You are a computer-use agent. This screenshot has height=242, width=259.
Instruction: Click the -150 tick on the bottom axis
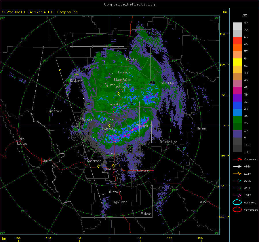point(17,238)
